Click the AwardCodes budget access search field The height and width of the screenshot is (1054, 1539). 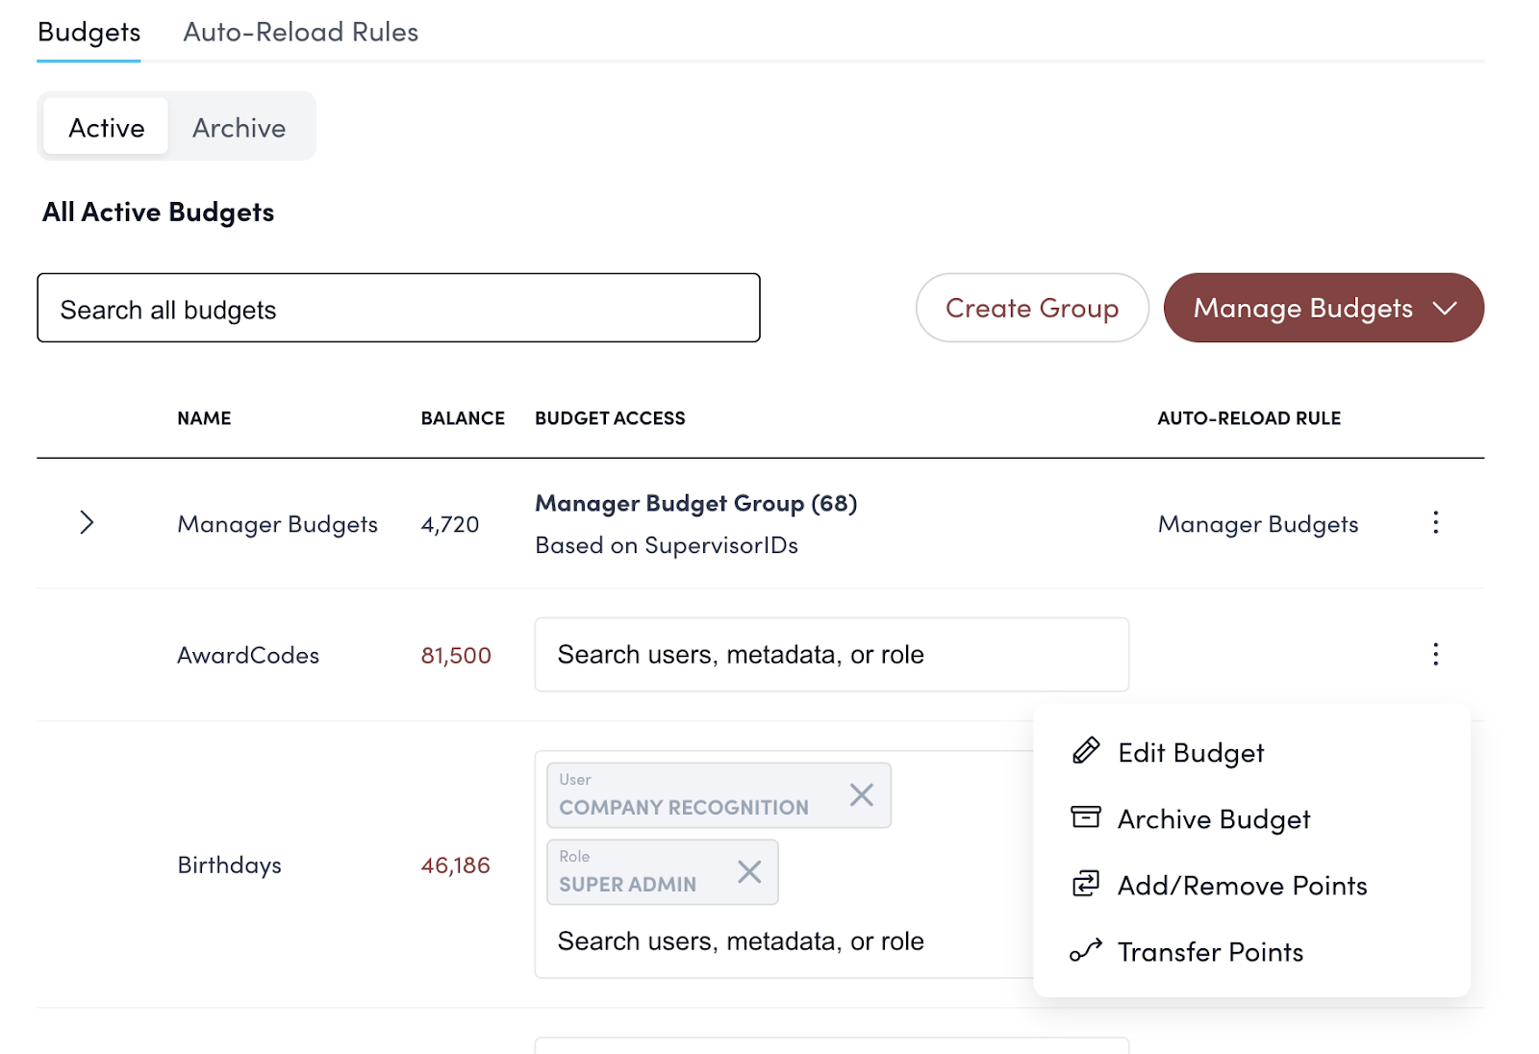[x=831, y=655]
